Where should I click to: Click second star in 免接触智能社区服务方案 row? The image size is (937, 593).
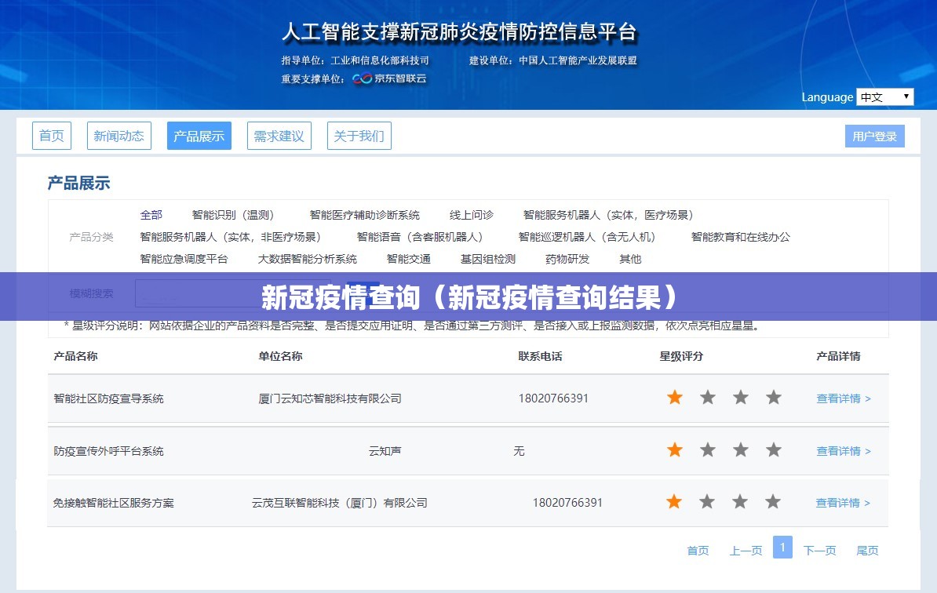[707, 502]
